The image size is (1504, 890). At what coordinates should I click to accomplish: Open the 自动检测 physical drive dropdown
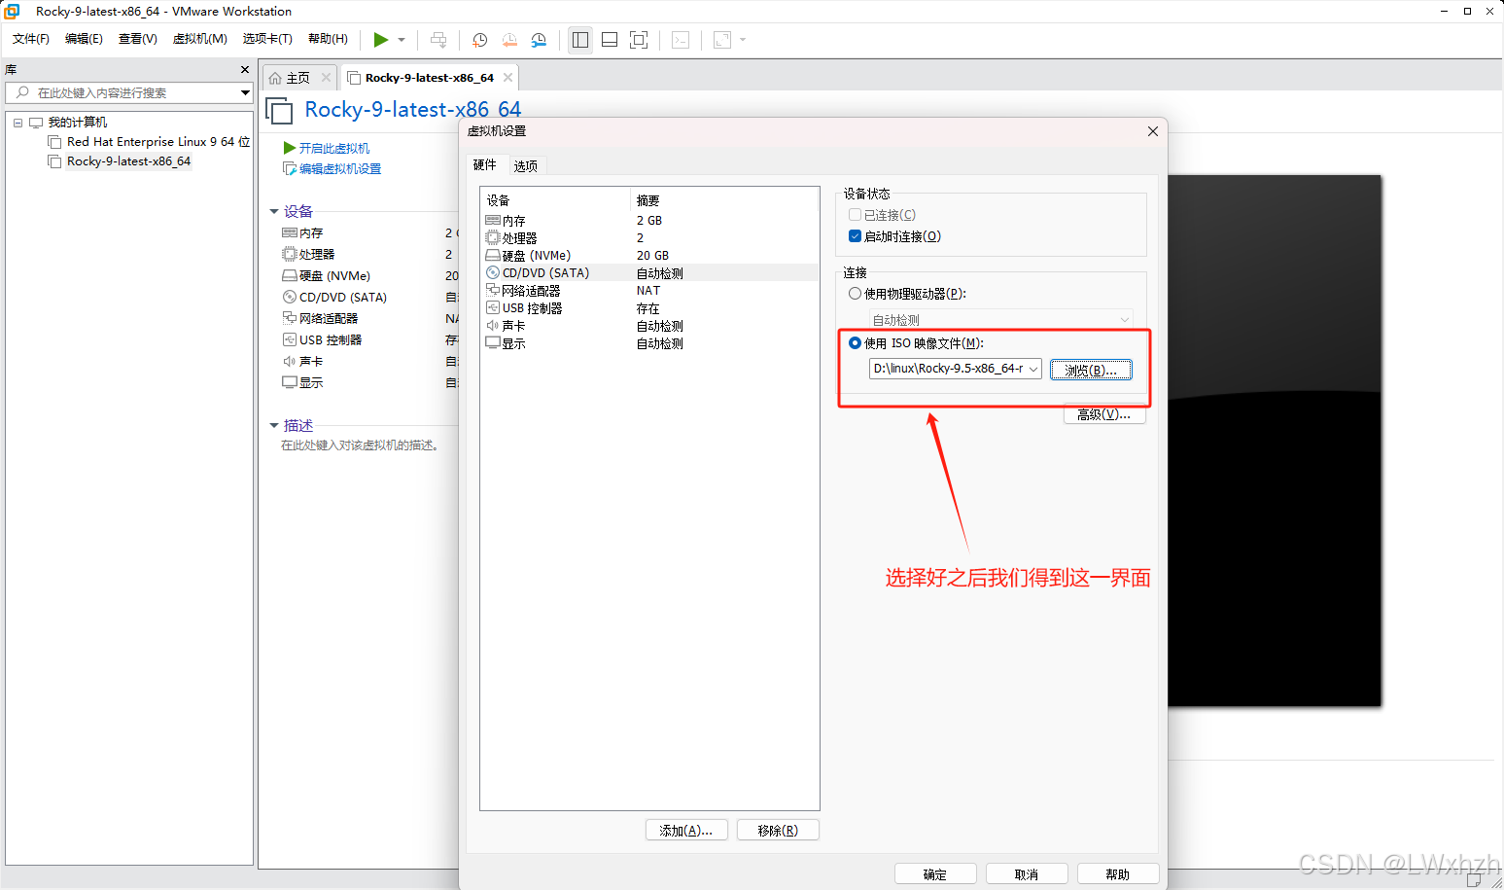tap(1001, 320)
